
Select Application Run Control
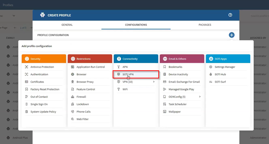coord(90,67)
